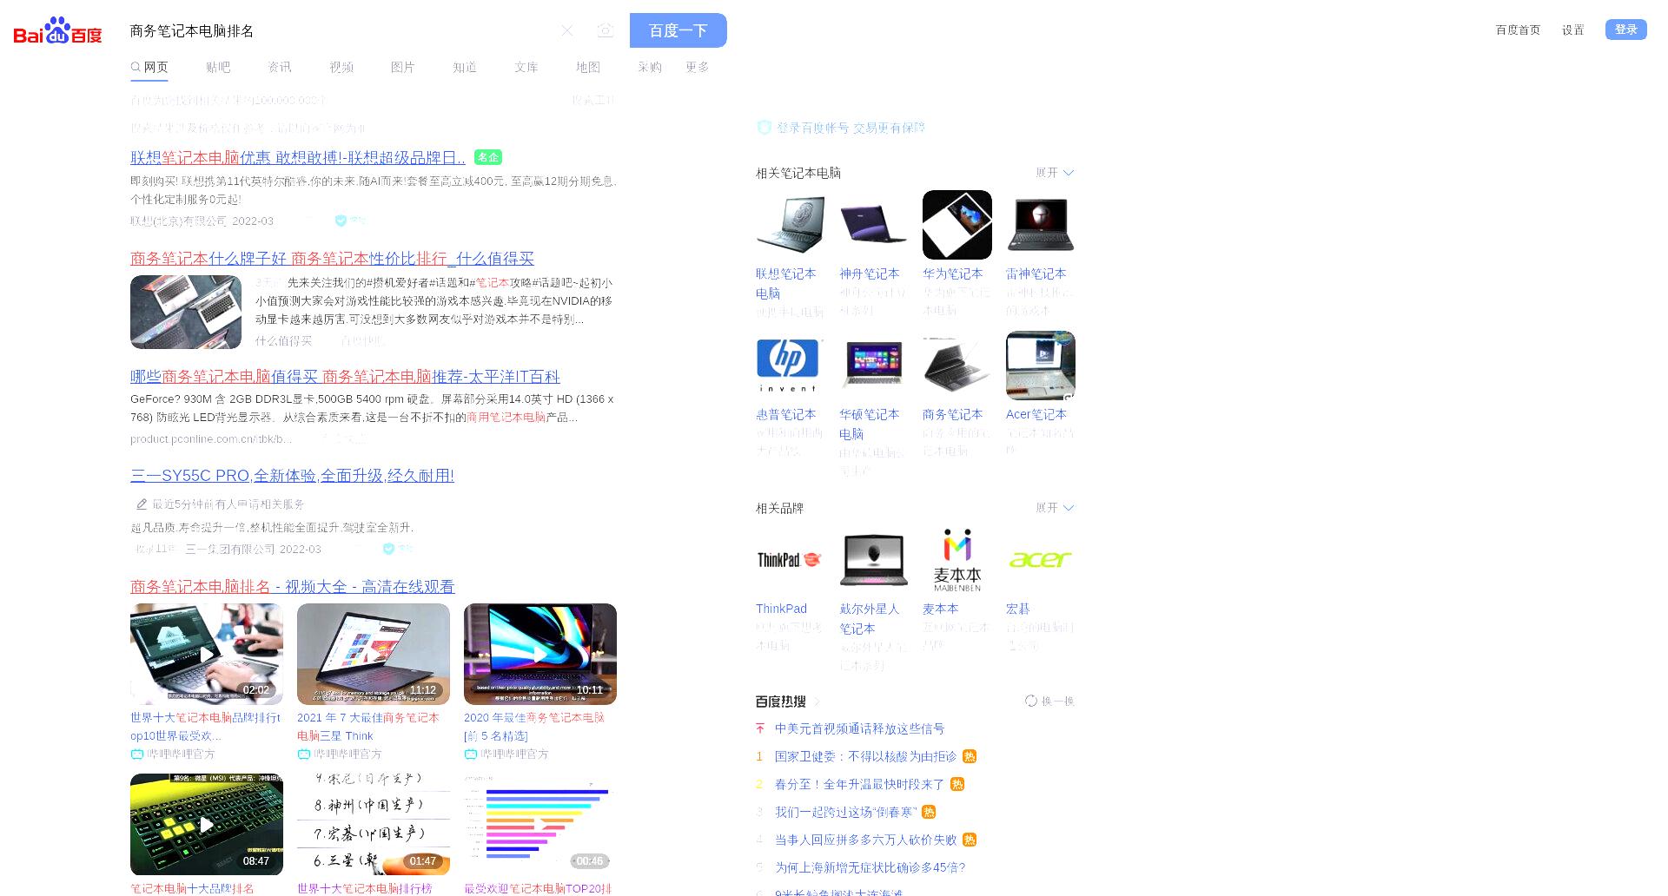Play video with 08:47 duration

point(207,824)
